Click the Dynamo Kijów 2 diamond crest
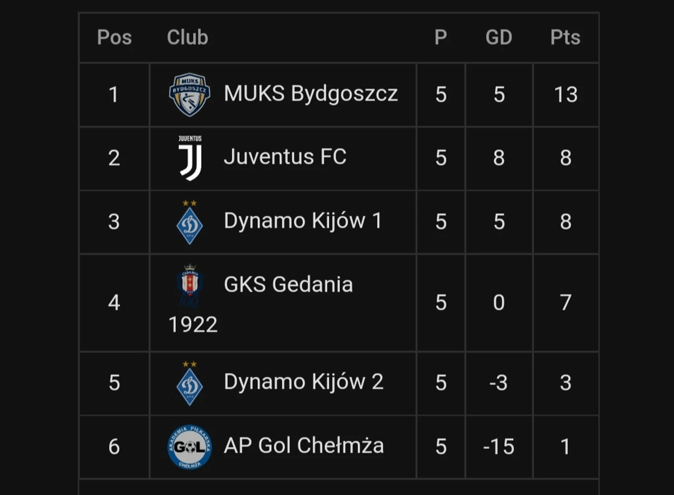This screenshot has width=674, height=495. coord(190,383)
